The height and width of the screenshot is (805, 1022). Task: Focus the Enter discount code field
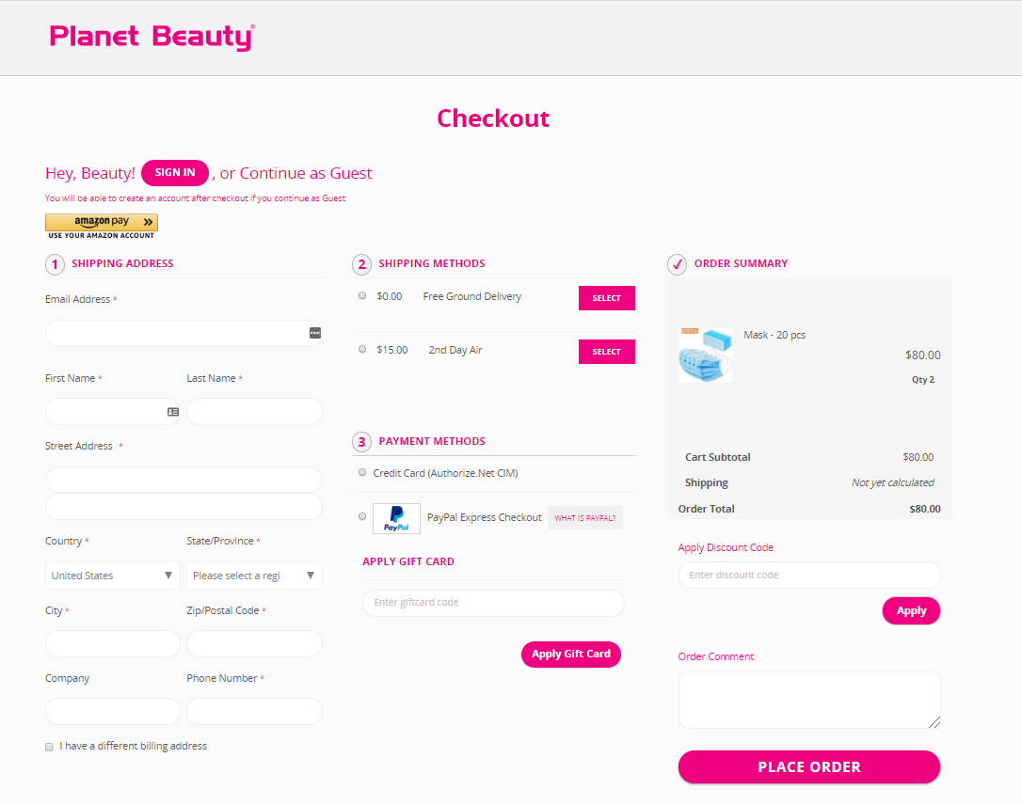pyautogui.click(x=809, y=576)
